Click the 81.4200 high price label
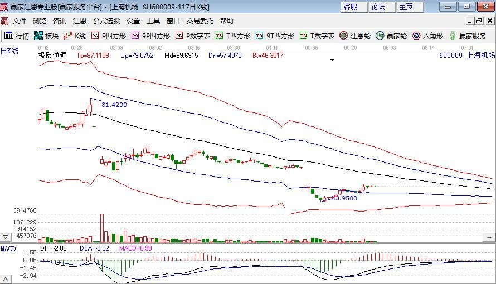The width and height of the screenshot is (496, 284). (x=114, y=105)
